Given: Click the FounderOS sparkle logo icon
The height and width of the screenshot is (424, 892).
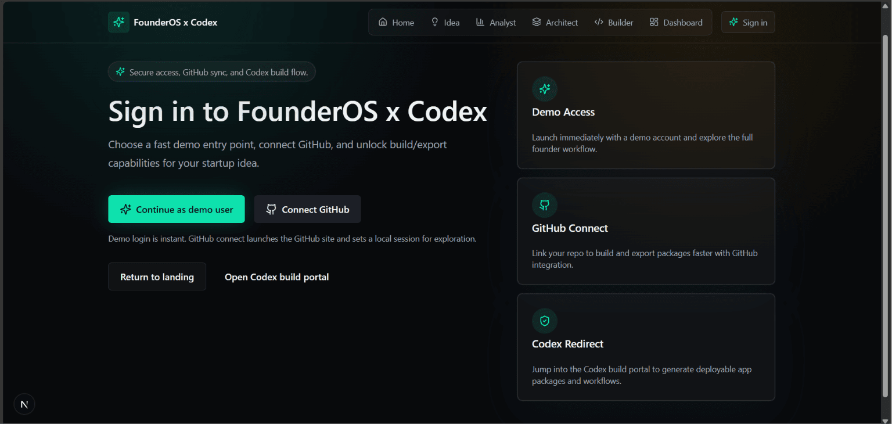Looking at the screenshot, I should click(x=118, y=22).
